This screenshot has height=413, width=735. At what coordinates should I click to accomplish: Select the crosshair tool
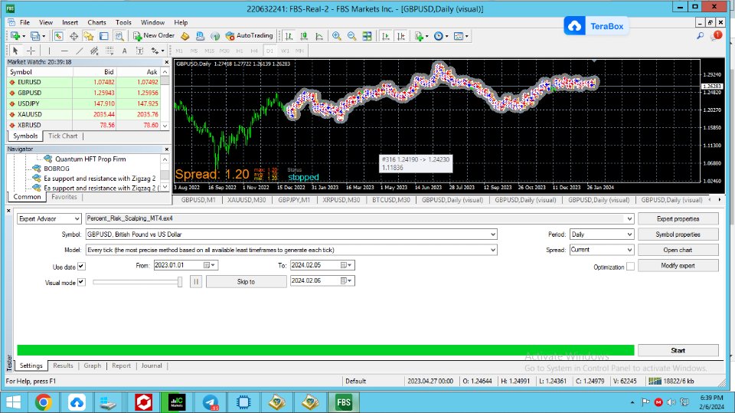(31, 51)
